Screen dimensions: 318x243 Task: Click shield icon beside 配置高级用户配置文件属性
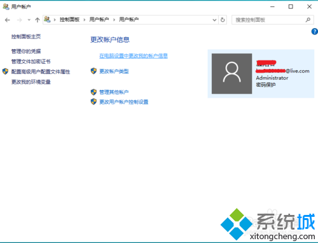coord(5,71)
